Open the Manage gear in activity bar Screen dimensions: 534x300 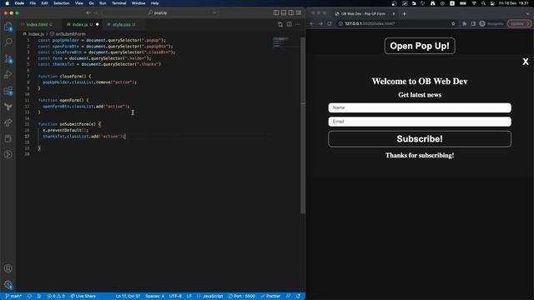point(8,285)
